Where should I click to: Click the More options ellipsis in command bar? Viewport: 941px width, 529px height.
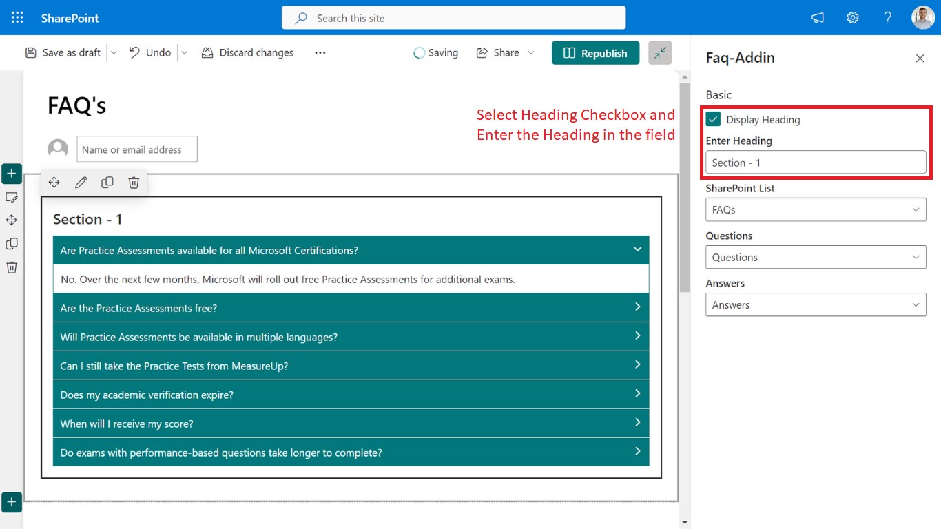click(320, 53)
